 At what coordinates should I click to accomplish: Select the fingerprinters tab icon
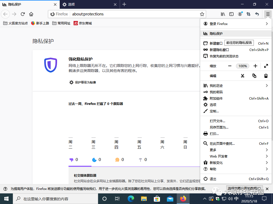pos(120,160)
